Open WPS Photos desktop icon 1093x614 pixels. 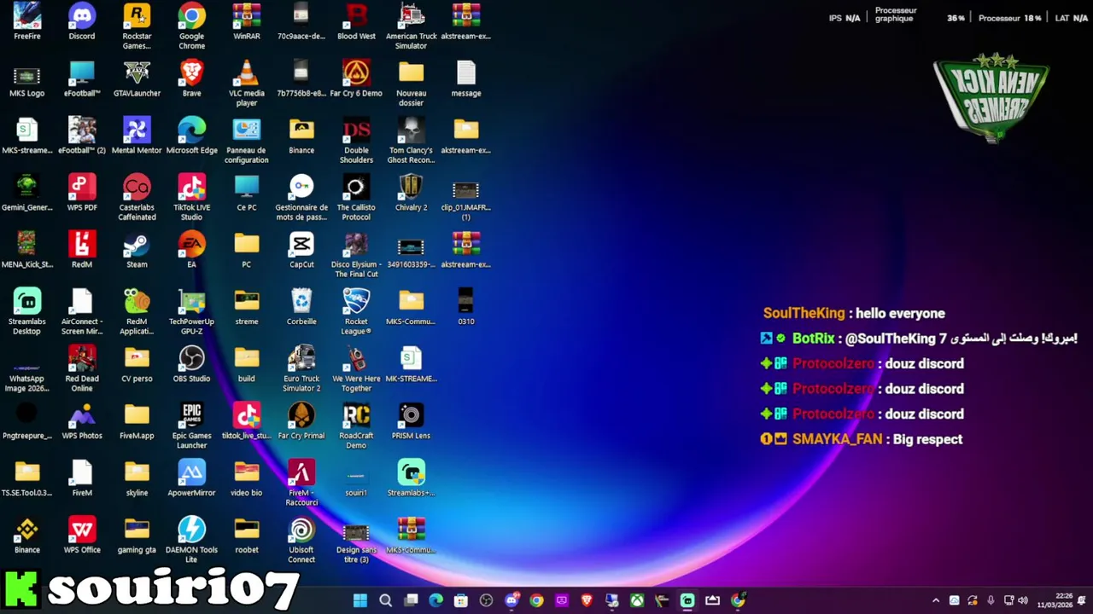pos(82,422)
